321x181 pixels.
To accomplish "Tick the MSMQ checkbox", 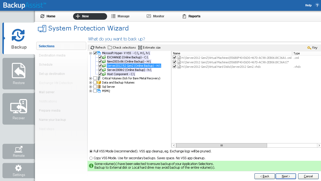I will click(95, 91).
